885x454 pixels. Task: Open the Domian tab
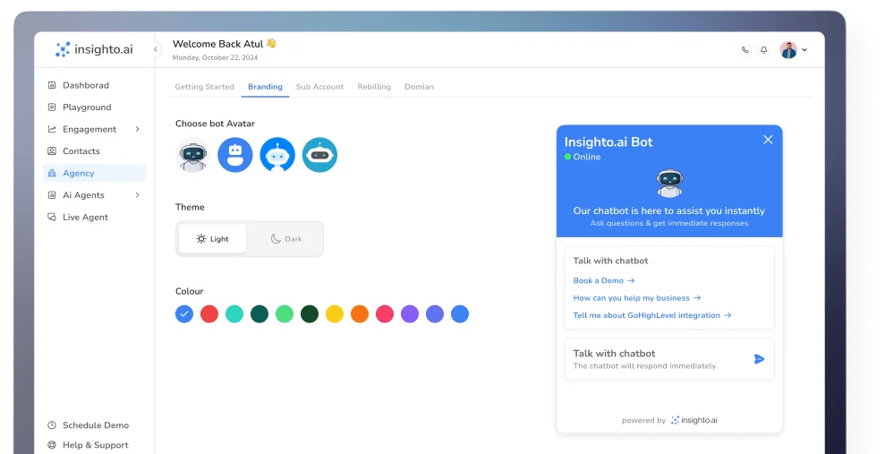tap(420, 87)
